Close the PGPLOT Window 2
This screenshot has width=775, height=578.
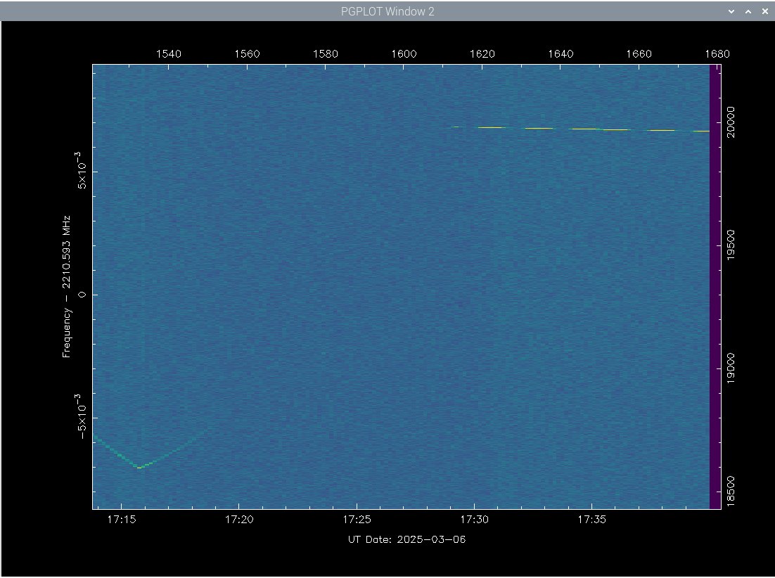(764, 12)
